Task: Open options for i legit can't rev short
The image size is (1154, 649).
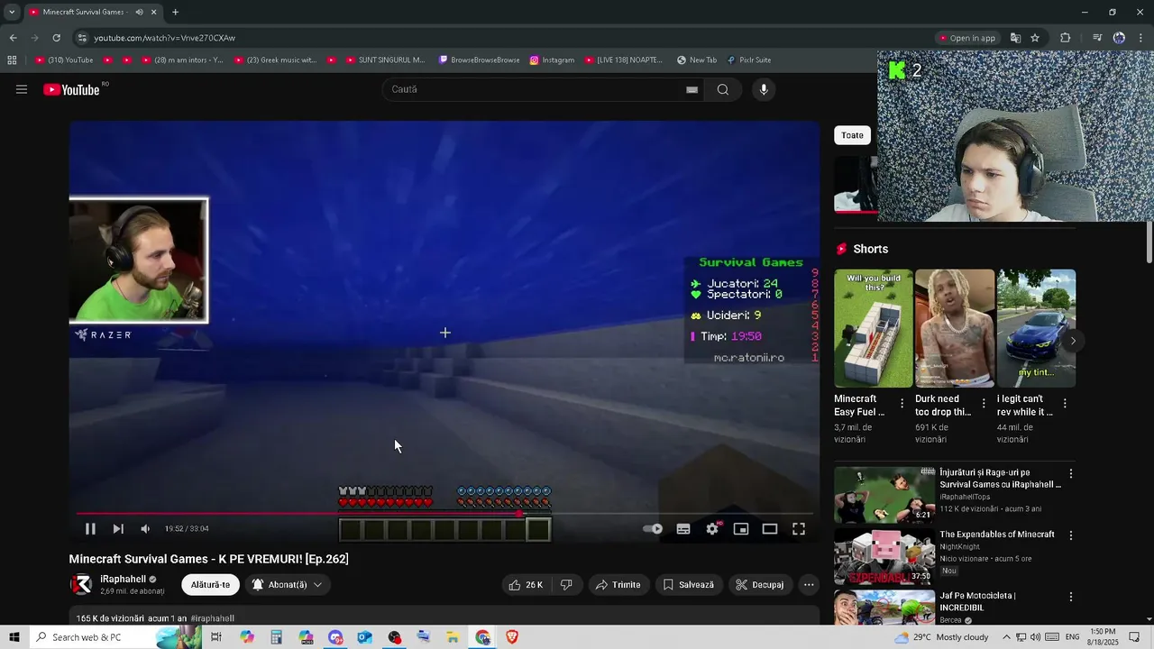Action: (x=1065, y=404)
